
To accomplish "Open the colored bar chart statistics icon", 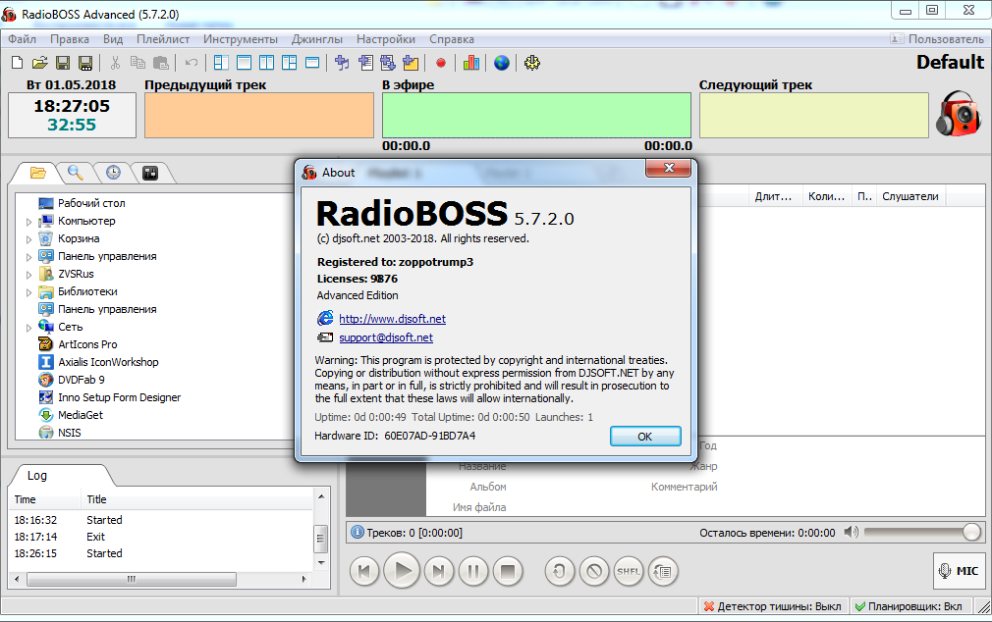I will (x=471, y=63).
